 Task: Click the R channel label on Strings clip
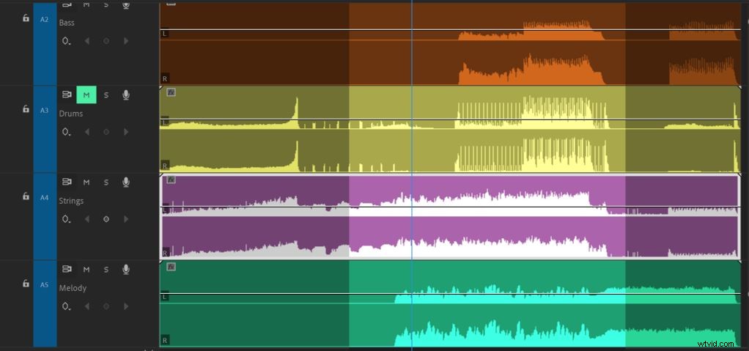[x=165, y=253]
